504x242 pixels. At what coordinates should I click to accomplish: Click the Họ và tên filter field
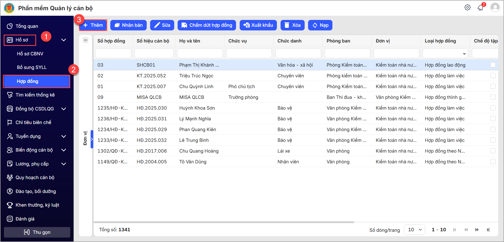(x=200, y=53)
